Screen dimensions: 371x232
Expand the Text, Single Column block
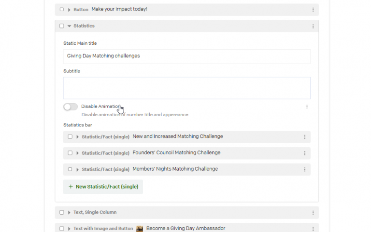point(69,212)
